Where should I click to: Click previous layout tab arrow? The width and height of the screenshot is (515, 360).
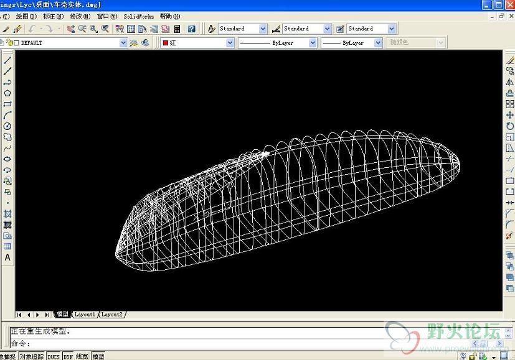coord(29,315)
